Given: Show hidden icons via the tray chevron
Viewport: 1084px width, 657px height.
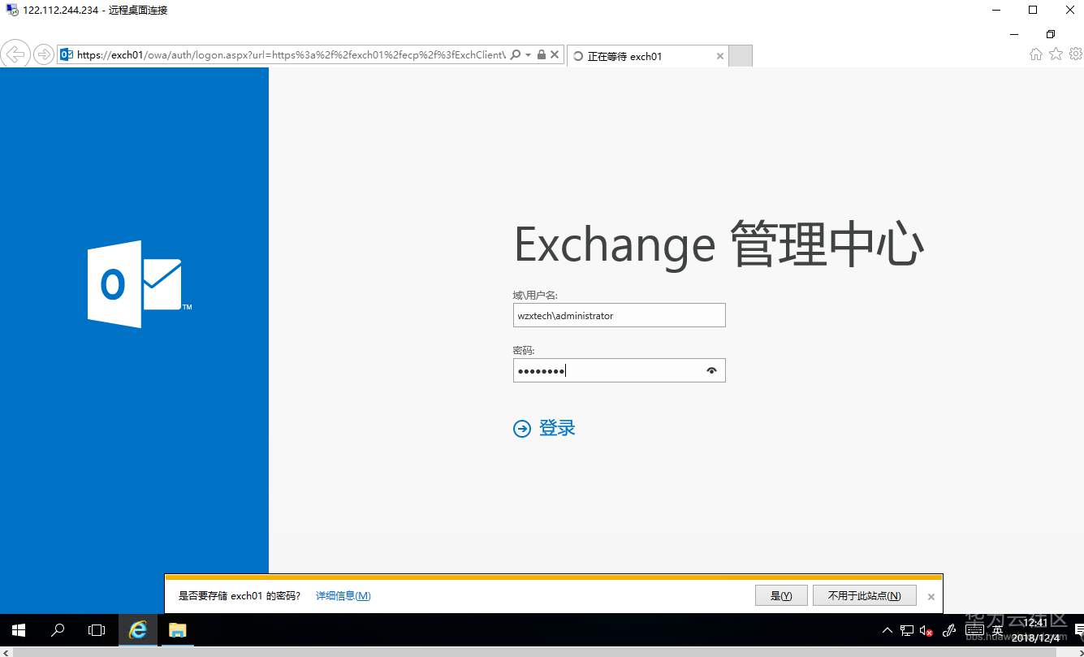Looking at the screenshot, I should pyautogui.click(x=887, y=630).
